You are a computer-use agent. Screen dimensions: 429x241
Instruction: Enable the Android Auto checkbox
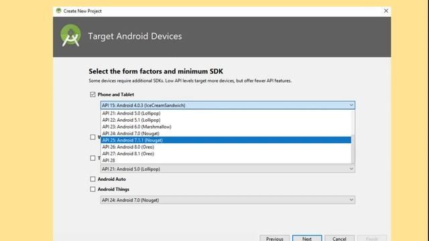[x=93, y=179]
